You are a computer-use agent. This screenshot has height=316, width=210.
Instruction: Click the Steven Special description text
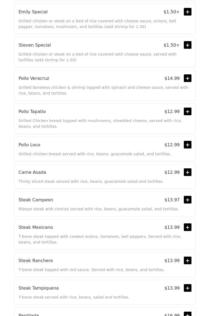pos(97,57)
